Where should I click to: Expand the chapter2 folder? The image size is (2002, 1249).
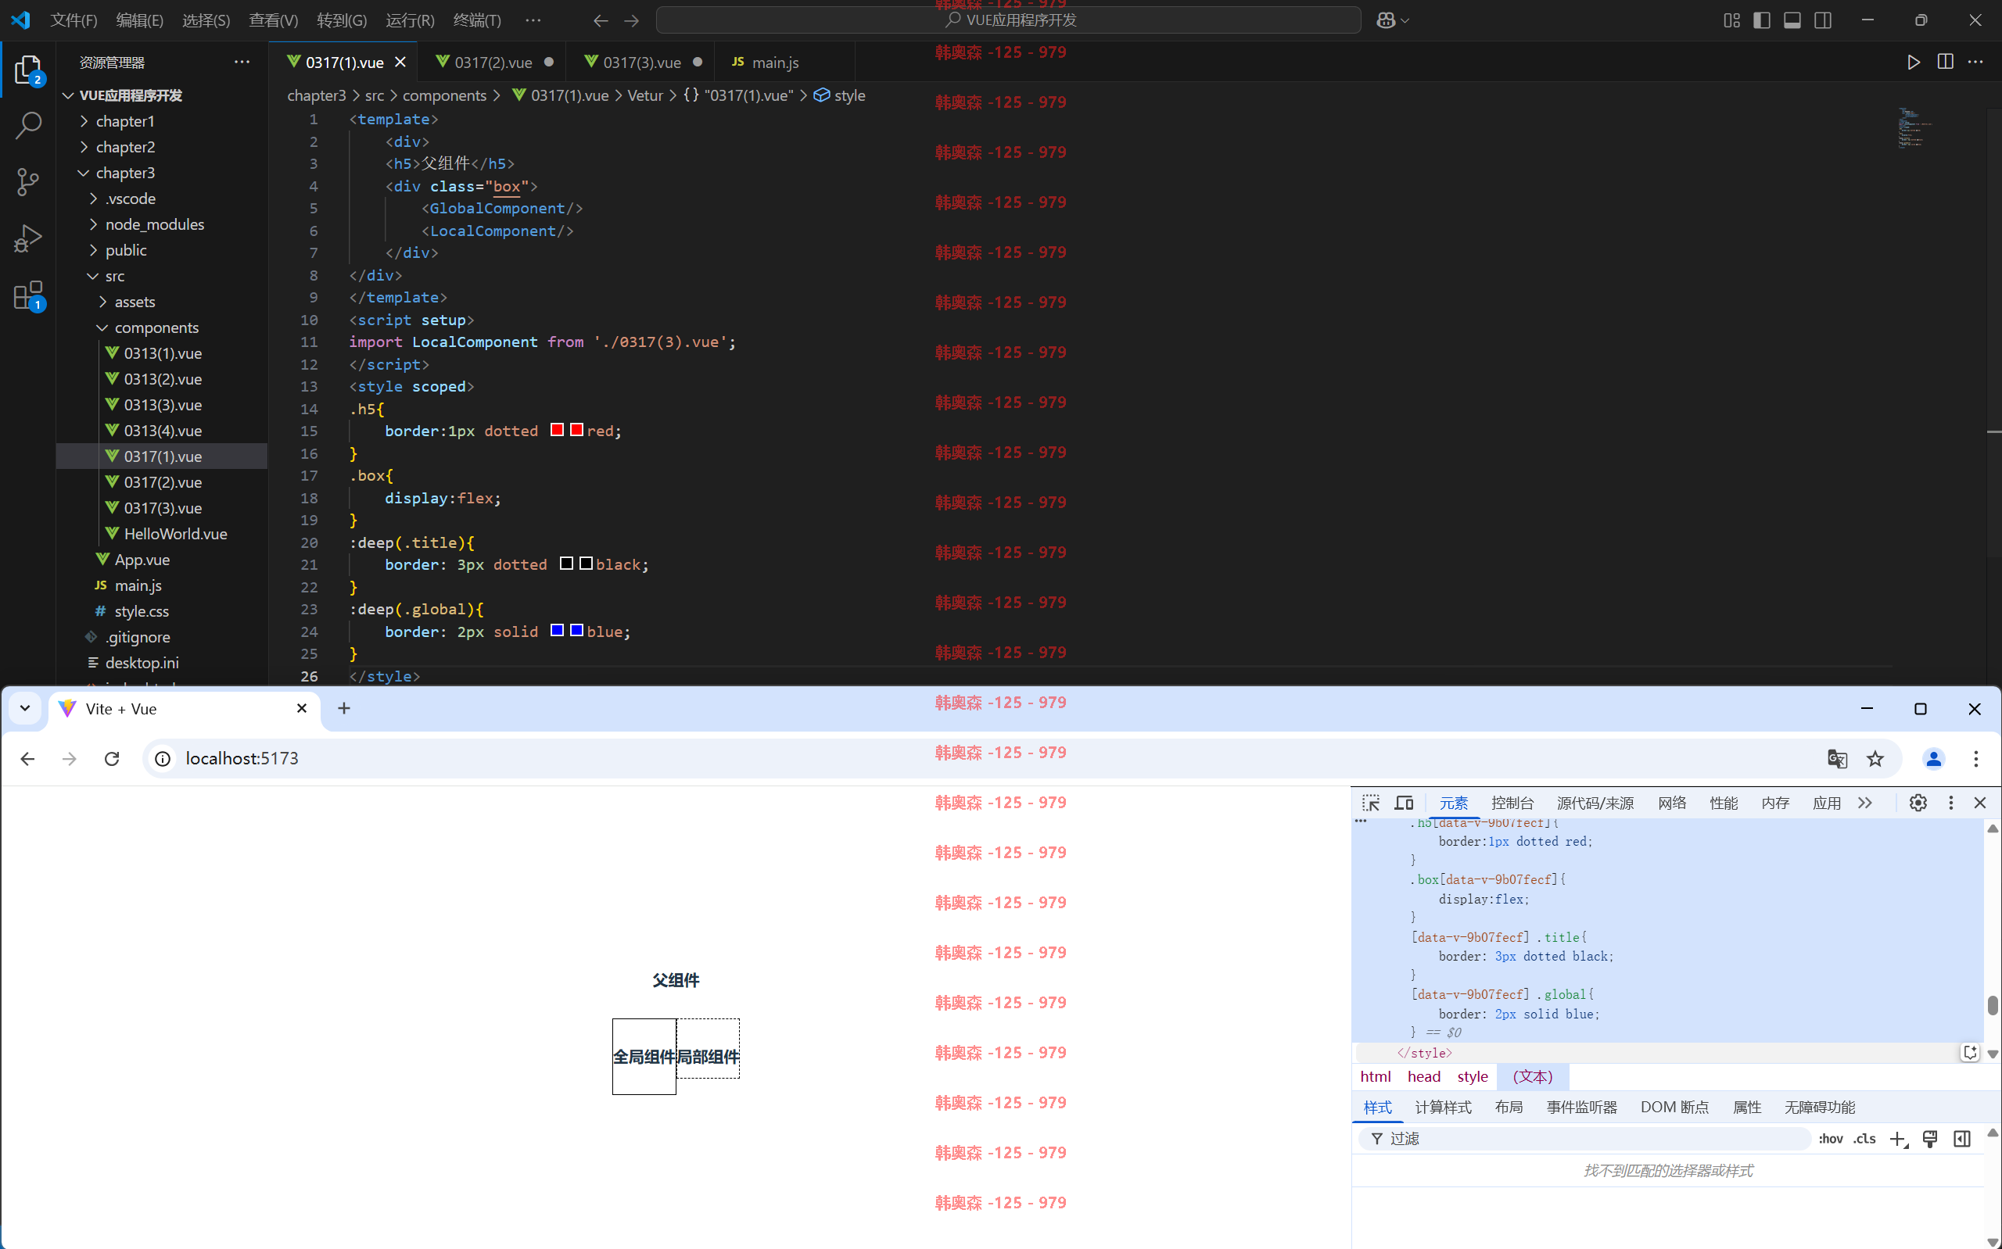[x=162, y=147]
